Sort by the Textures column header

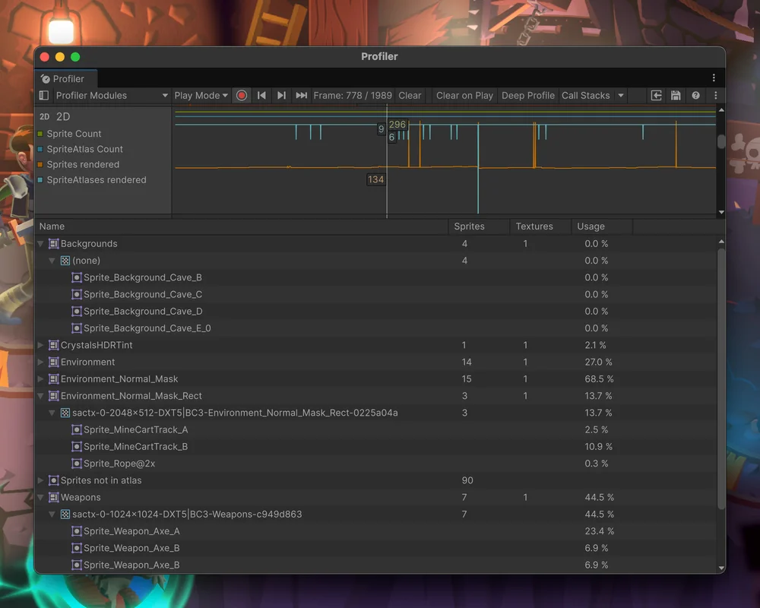click(540, 226)
